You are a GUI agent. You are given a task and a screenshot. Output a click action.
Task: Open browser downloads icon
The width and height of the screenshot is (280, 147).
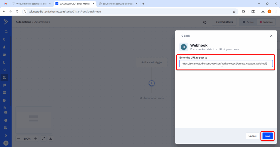263,11
